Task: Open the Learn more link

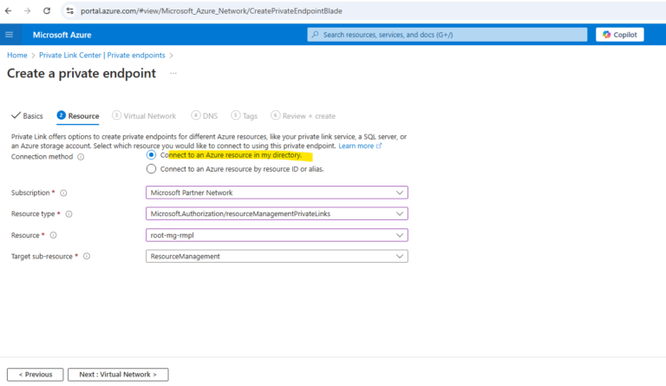Action: pos(359,146)
